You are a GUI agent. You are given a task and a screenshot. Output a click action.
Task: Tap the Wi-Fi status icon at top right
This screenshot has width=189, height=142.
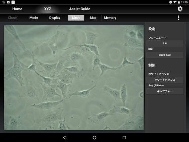click(x=175, y=2)
